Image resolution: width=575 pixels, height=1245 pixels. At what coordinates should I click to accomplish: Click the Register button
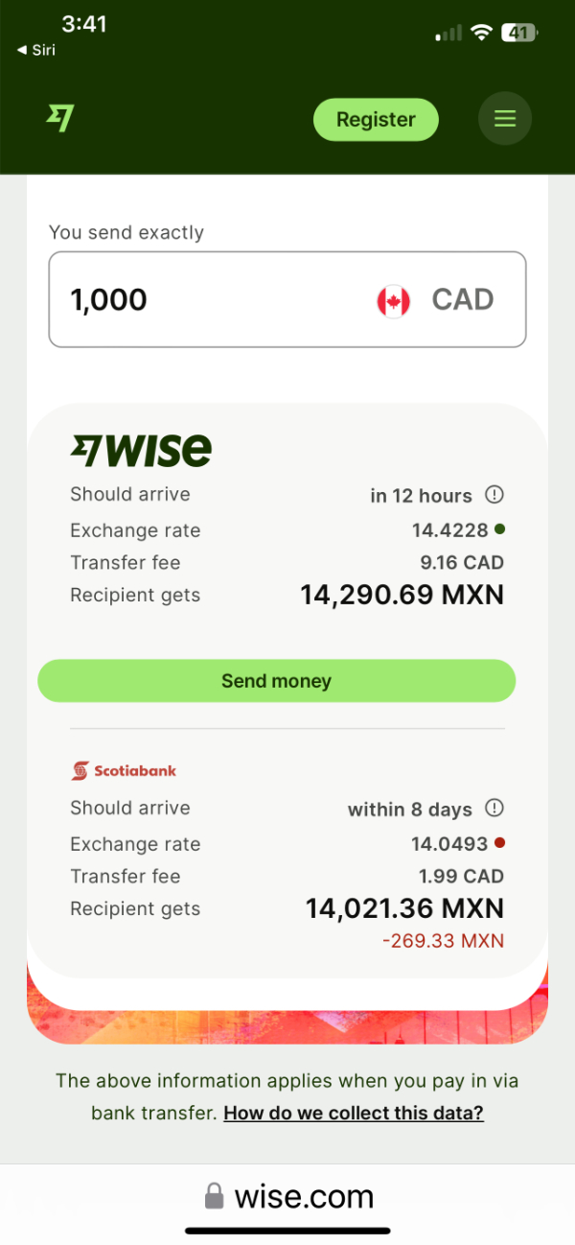[376, 120]
